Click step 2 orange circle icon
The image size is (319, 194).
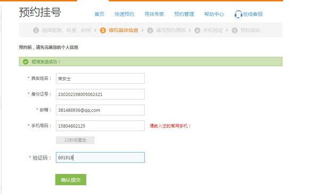coord(103,30)
